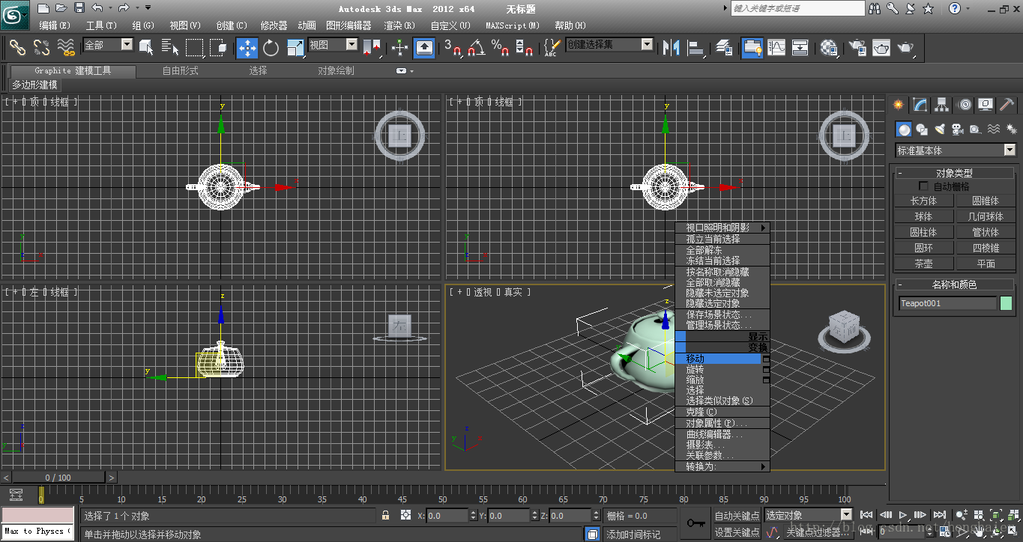Select the Rotate tool in main toolbar
Screen dimensions: 1023x542
coord(271,48)
